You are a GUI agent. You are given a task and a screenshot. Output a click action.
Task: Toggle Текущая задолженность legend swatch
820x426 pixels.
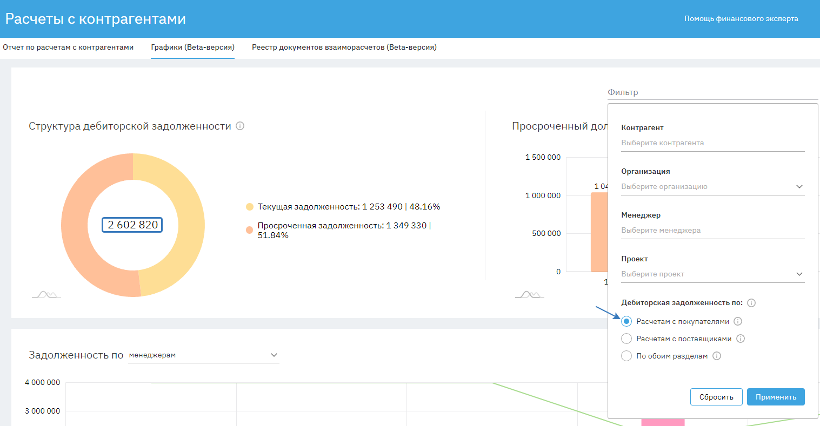[x=250, y=207]
